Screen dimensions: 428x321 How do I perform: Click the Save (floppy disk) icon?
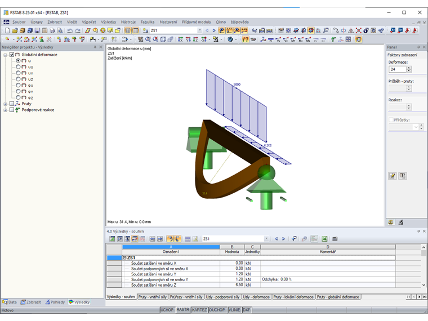37,30
